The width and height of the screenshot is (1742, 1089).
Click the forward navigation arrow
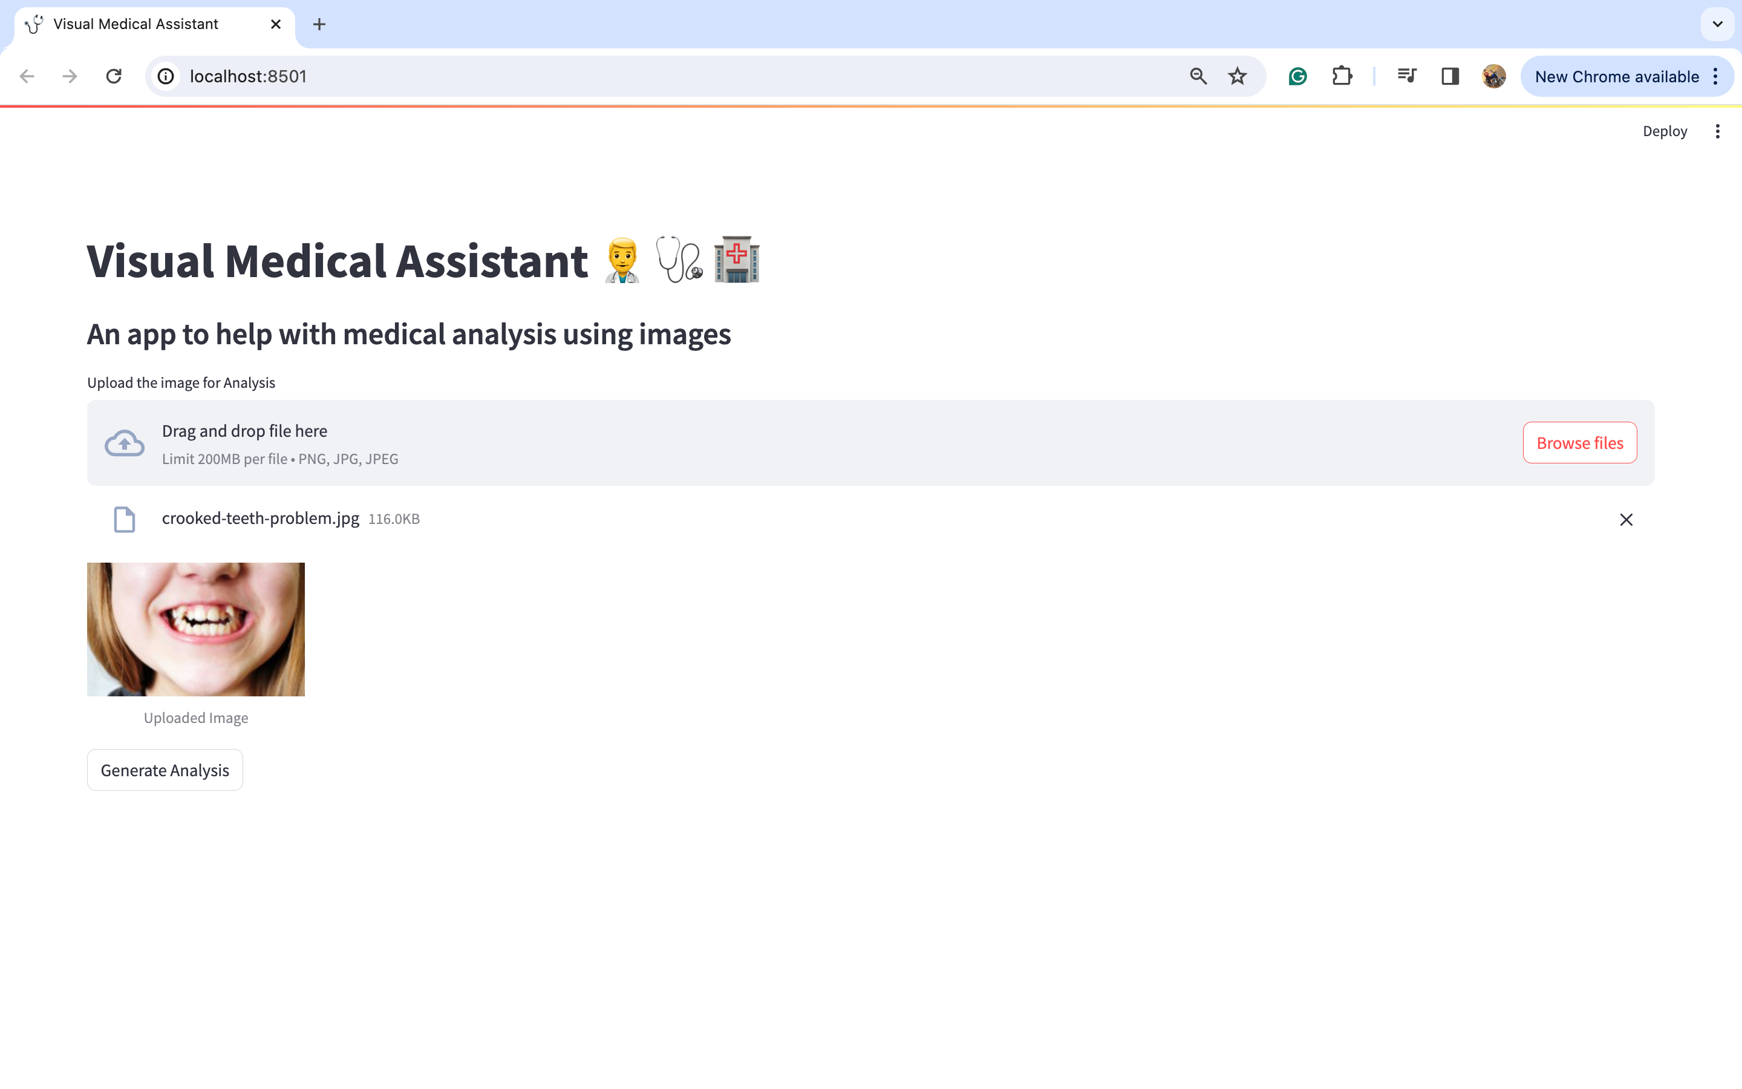(69, 76)
